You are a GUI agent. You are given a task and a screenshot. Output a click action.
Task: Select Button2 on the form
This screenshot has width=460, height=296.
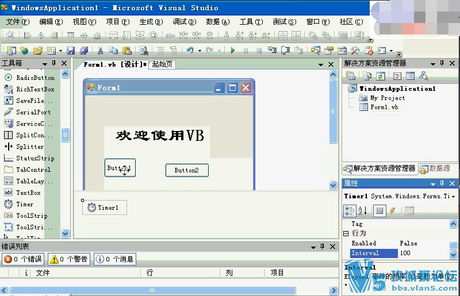(187, 170)
